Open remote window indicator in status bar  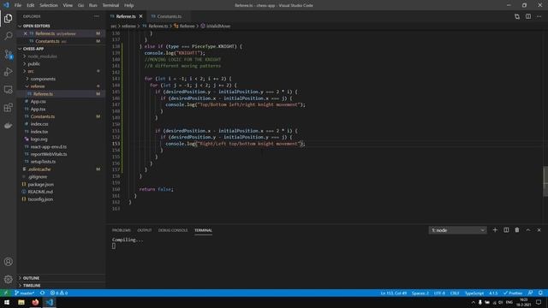coord(6,293)
